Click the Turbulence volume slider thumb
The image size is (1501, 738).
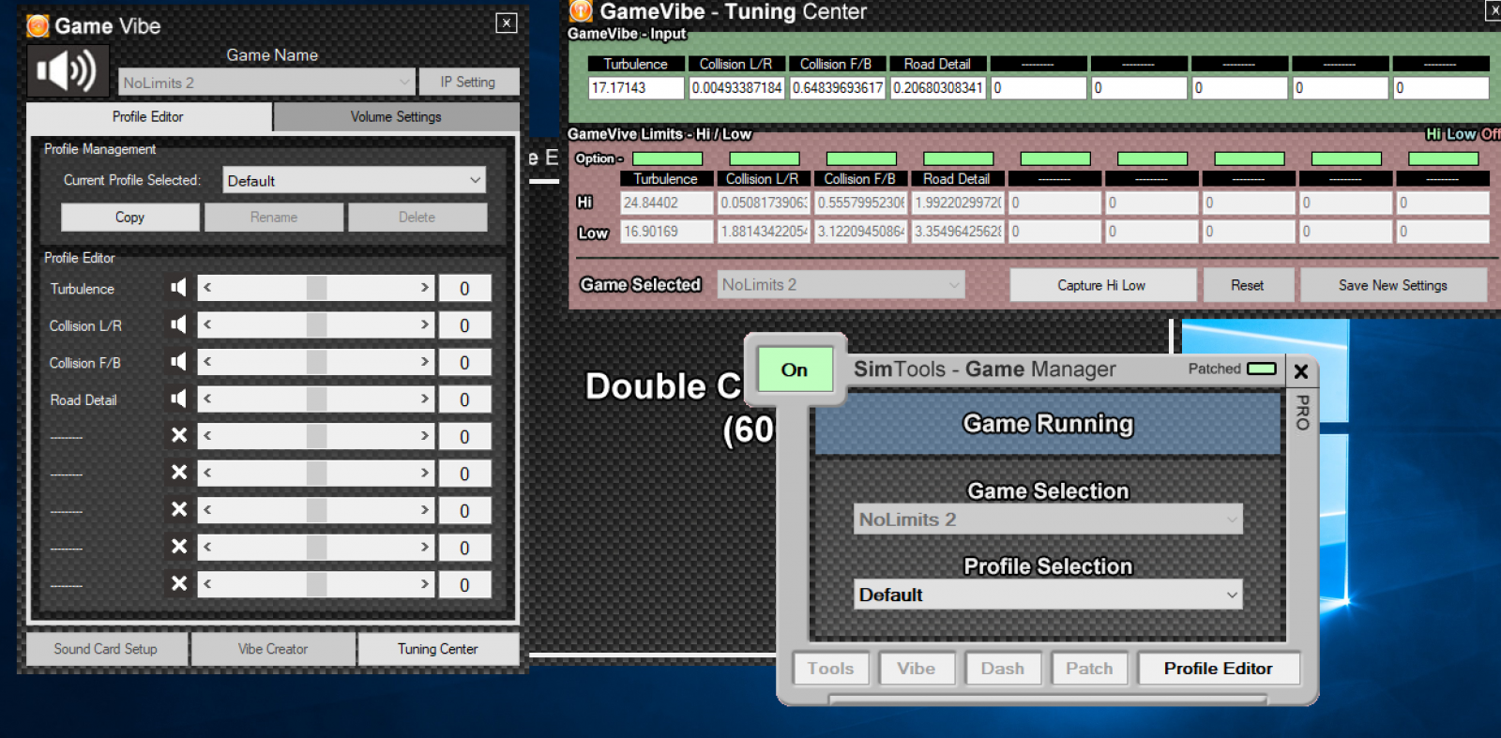[x=316, y=288]
